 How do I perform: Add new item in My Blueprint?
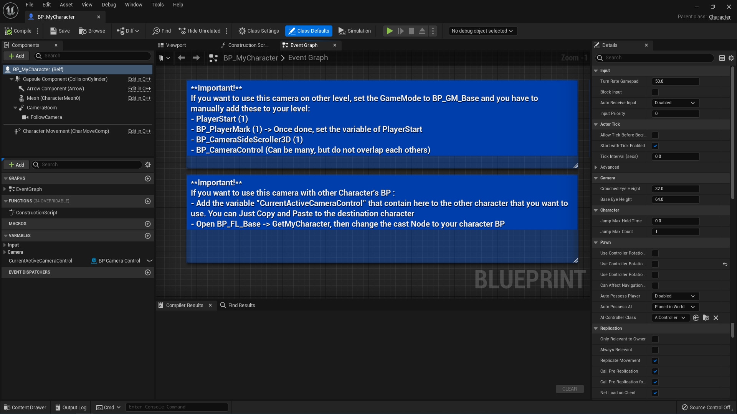17,165
